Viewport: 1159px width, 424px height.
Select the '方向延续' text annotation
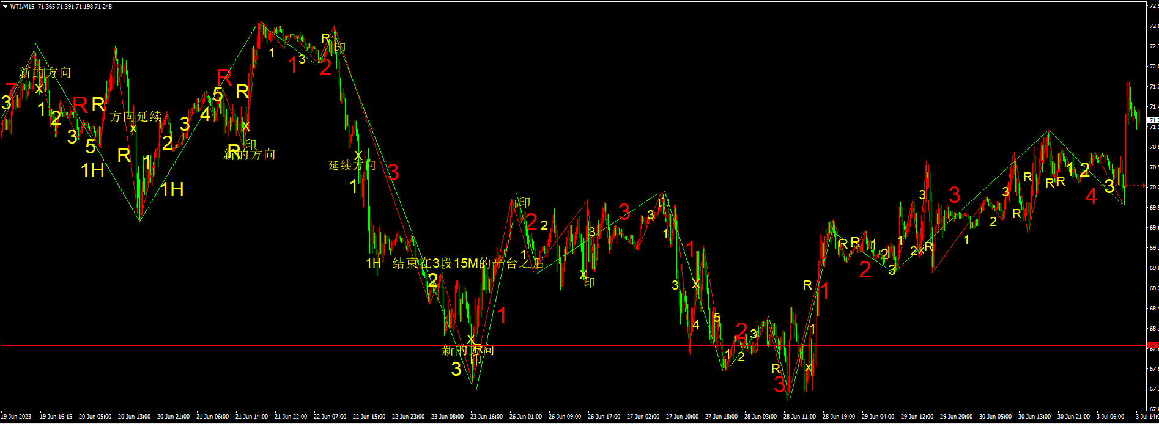tap(136, 117)
